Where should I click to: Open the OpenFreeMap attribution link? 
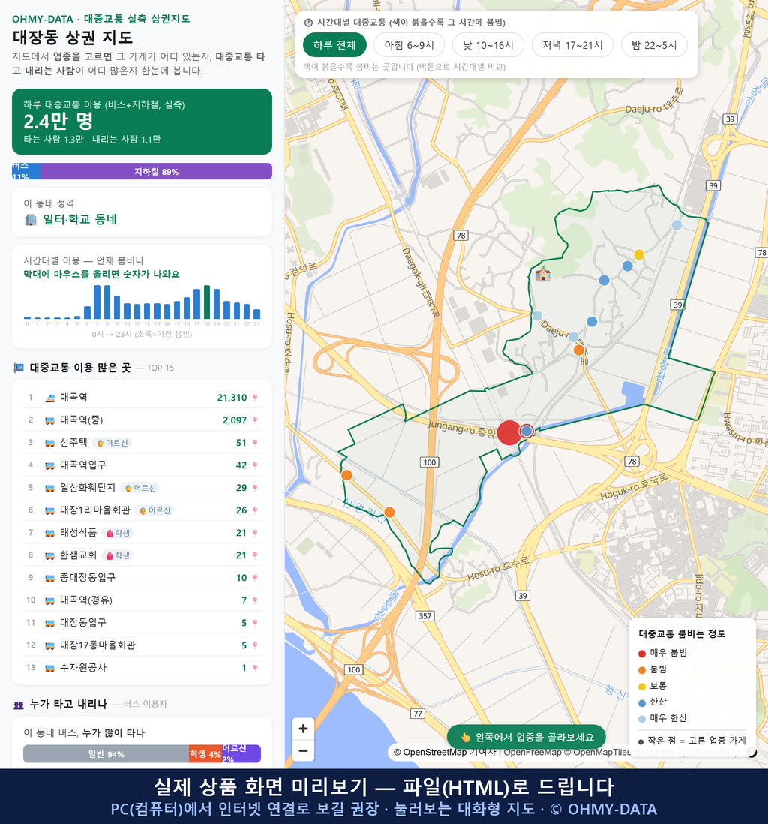point(532,753)
